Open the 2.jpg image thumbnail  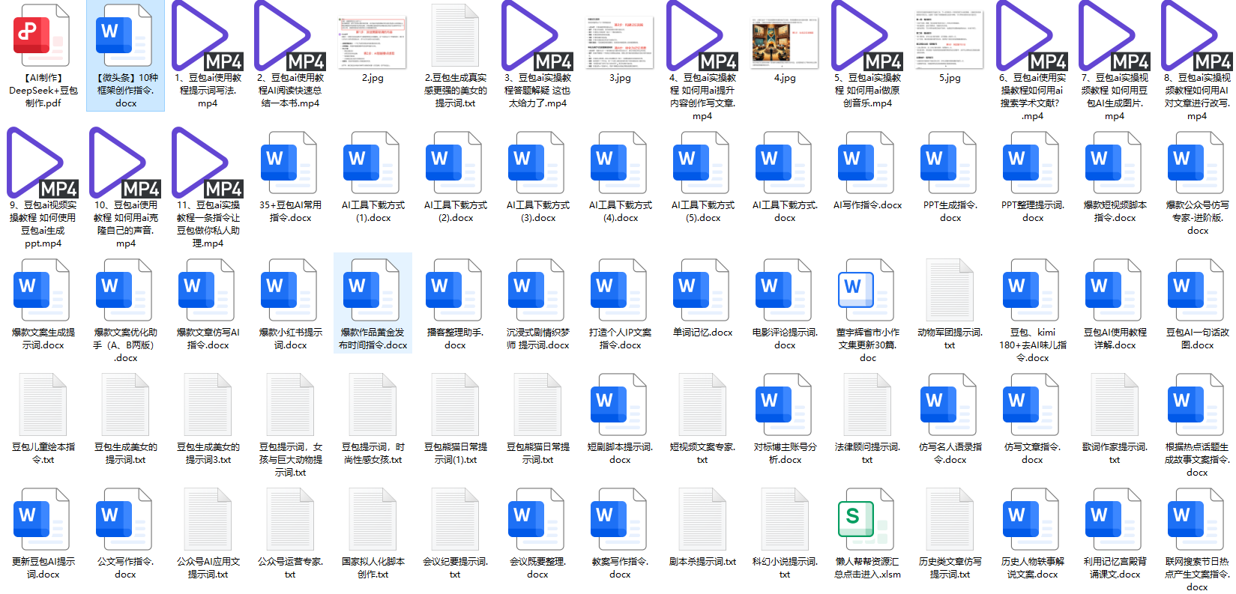pos(373,36)
